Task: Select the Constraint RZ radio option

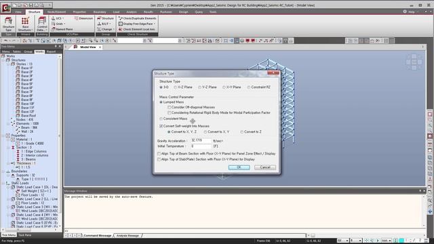Action: (249, 87)
